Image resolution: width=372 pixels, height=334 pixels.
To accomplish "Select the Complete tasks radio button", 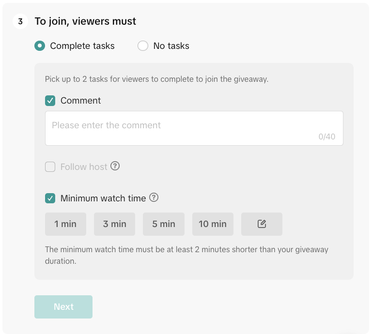I will (x=40, y=46).
